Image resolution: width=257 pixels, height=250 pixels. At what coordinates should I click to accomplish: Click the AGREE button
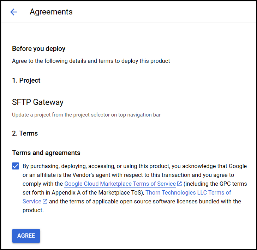coord(26,236)
